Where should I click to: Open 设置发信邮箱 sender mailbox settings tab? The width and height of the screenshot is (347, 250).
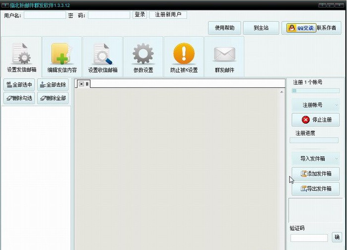tap(21, 57)
